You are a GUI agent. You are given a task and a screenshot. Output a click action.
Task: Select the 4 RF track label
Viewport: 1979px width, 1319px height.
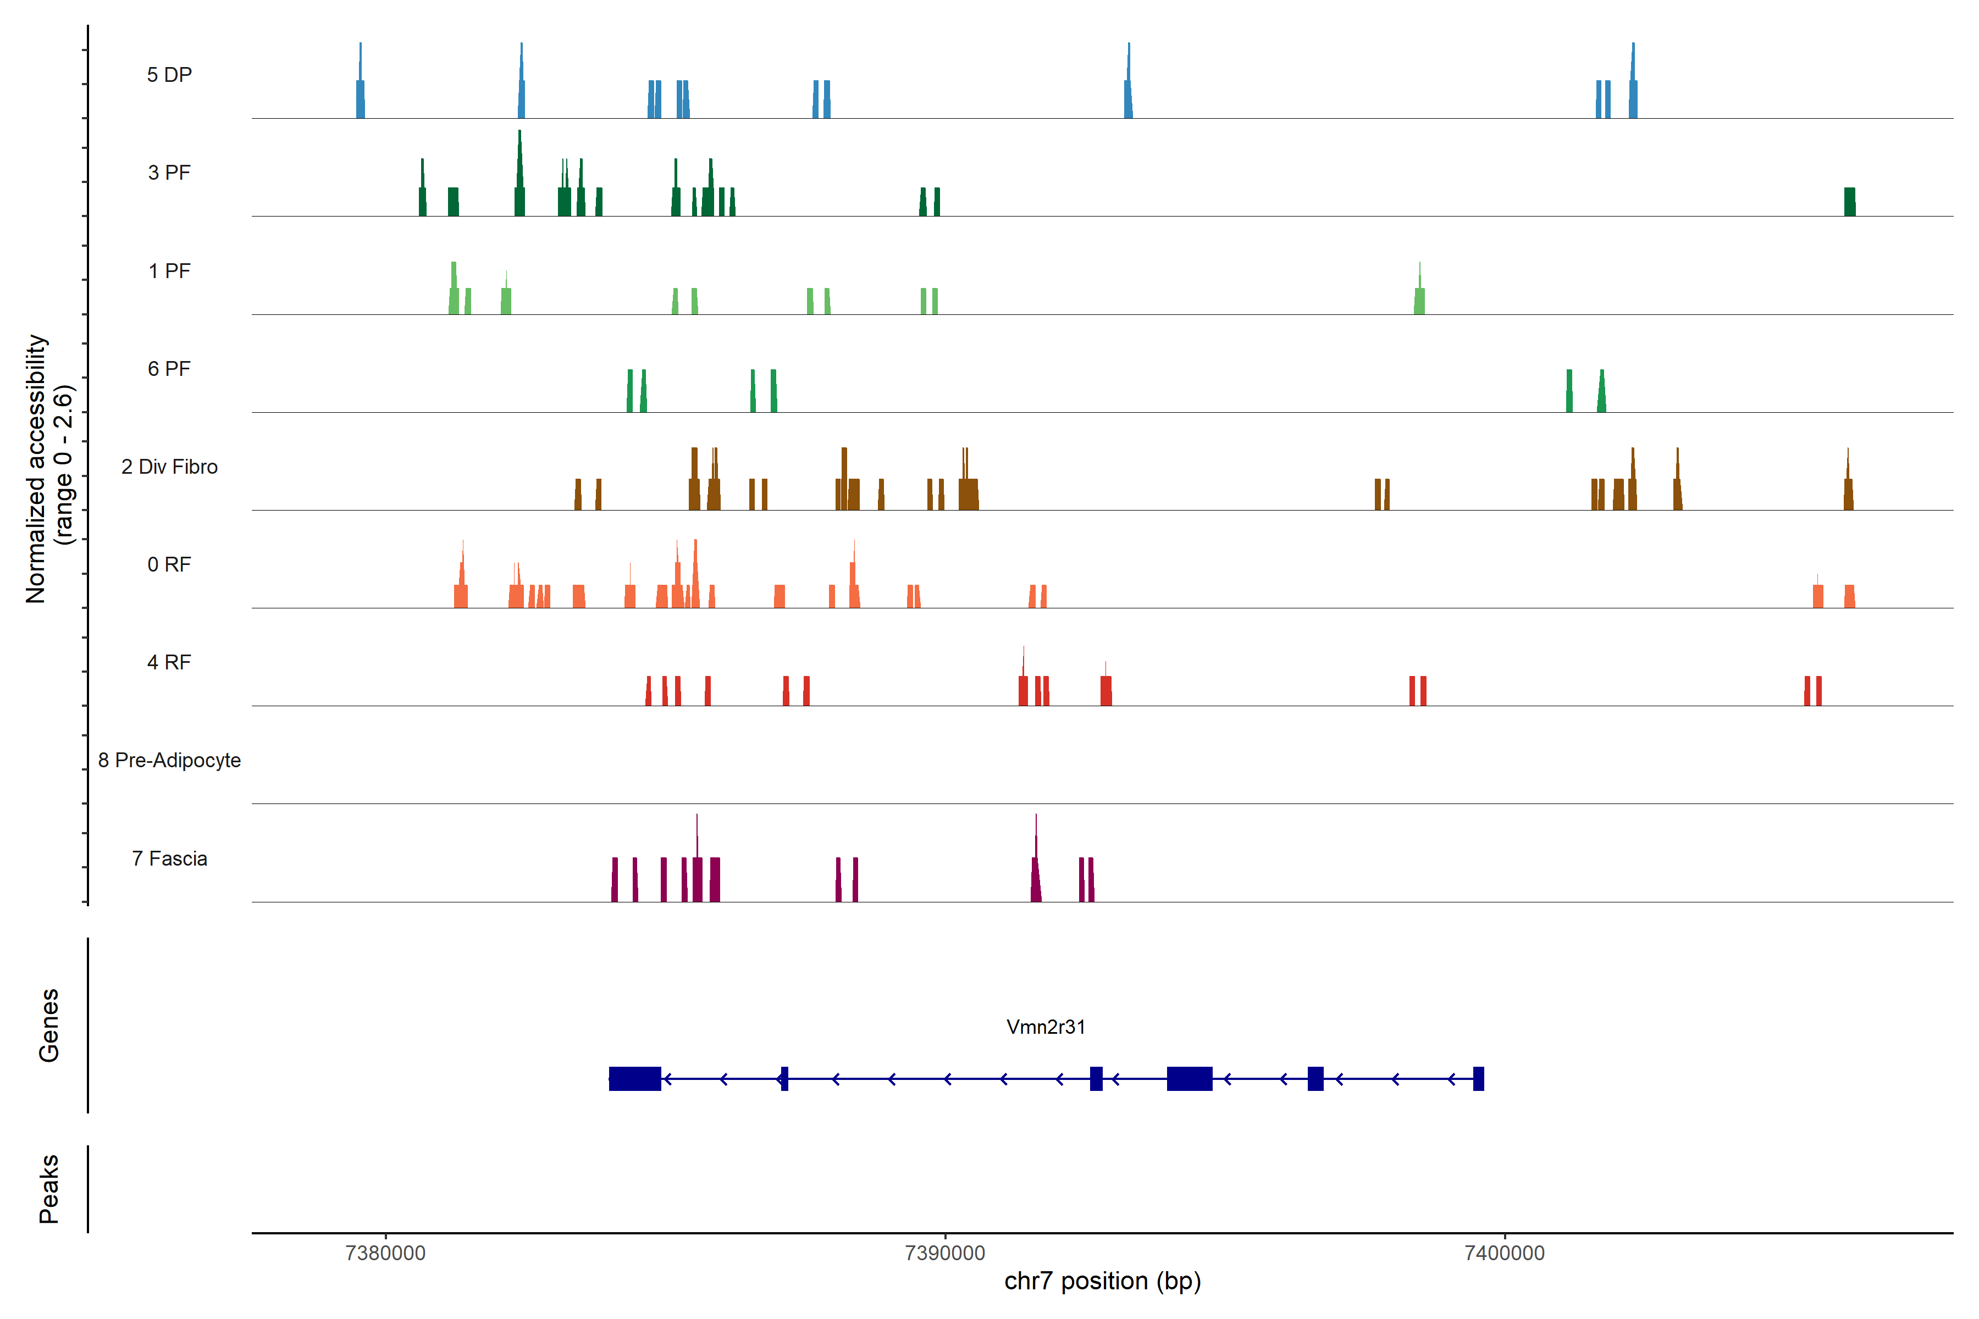(x=169, y=662)
